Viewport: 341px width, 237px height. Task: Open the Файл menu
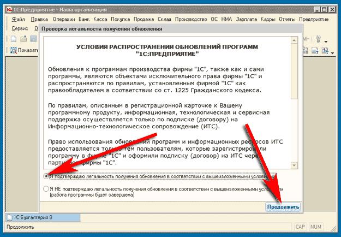(x=18, y=19)
